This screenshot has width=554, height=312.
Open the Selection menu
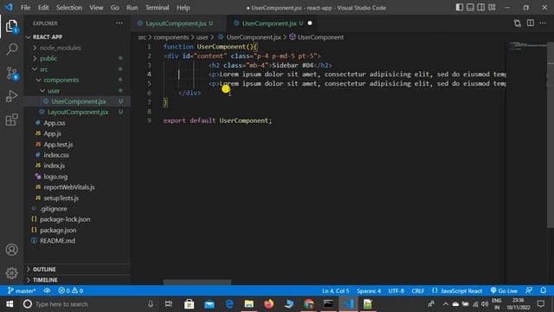(x=69, y=8)
